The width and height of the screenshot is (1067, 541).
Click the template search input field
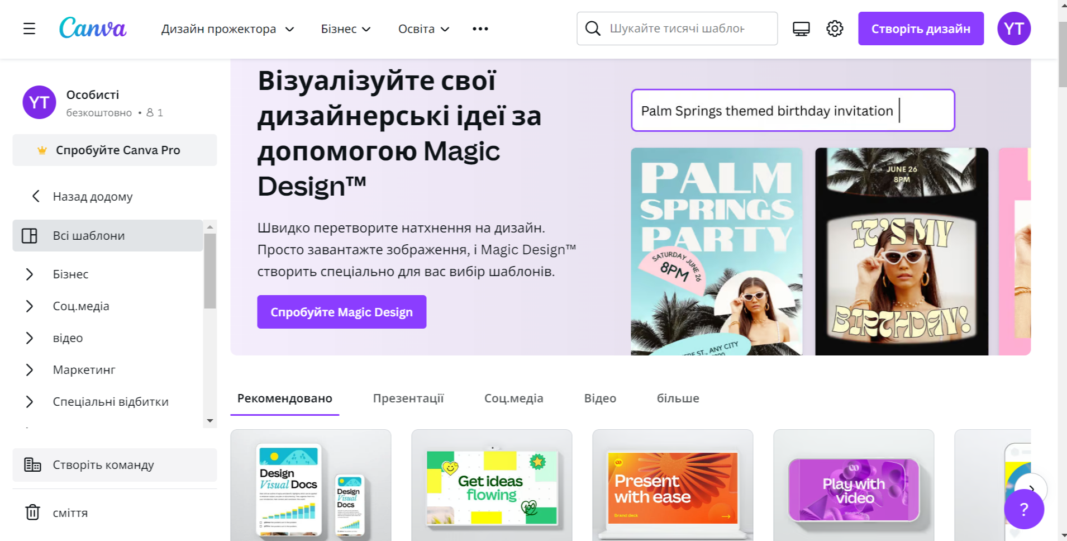pos(677,29)
